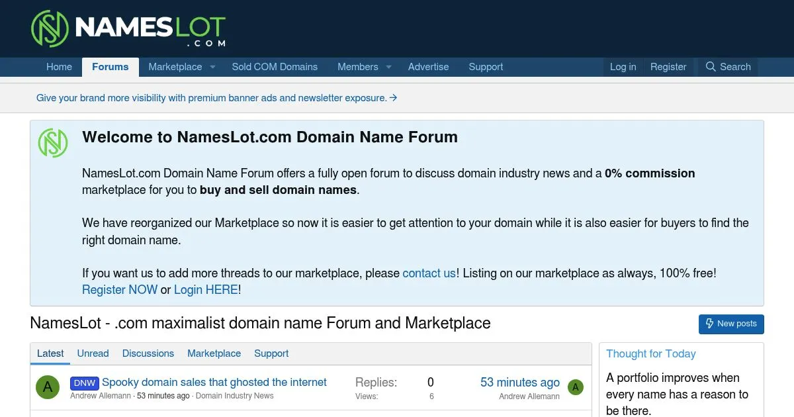The image size is (794, 417).
Task: Click the '53 minutes ago' last post link
Action: click(520, 382)
